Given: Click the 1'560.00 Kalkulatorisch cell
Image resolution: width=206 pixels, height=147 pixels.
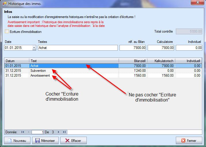Looking at the screenshot, I should point(161,76).
